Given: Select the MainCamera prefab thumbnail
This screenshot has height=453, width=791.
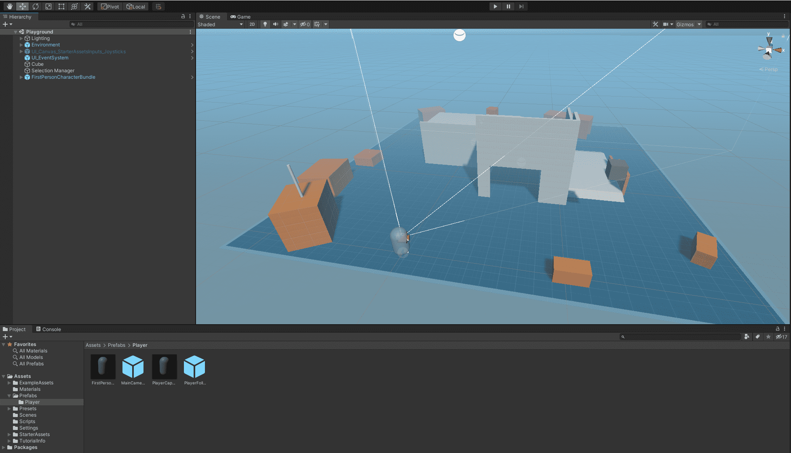Looking at the screenshot, I should [133, 367].
